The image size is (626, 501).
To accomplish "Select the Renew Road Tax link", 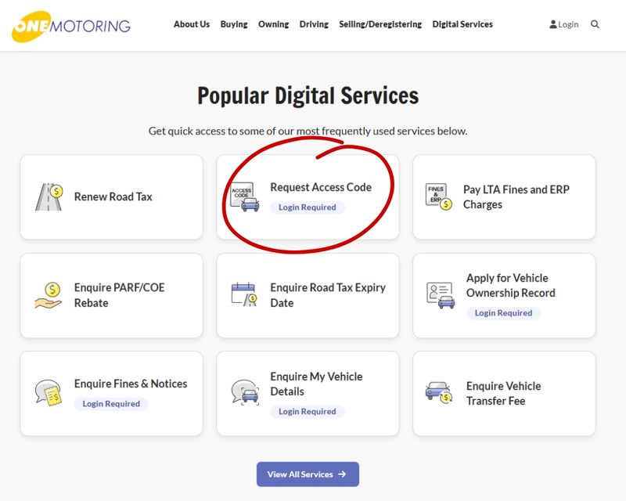I will [x=111, y=197].
